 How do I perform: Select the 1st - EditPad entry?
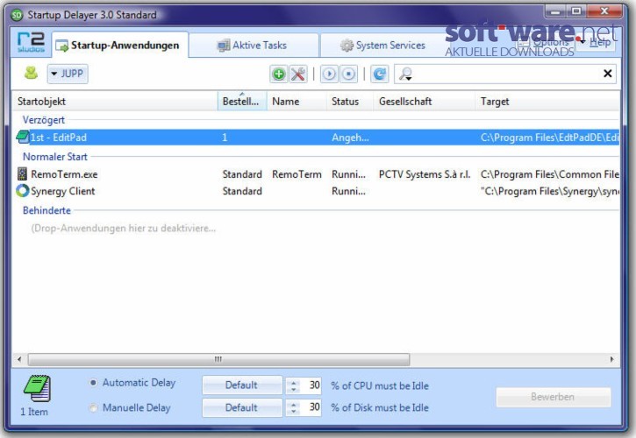(x=317, y=138)
